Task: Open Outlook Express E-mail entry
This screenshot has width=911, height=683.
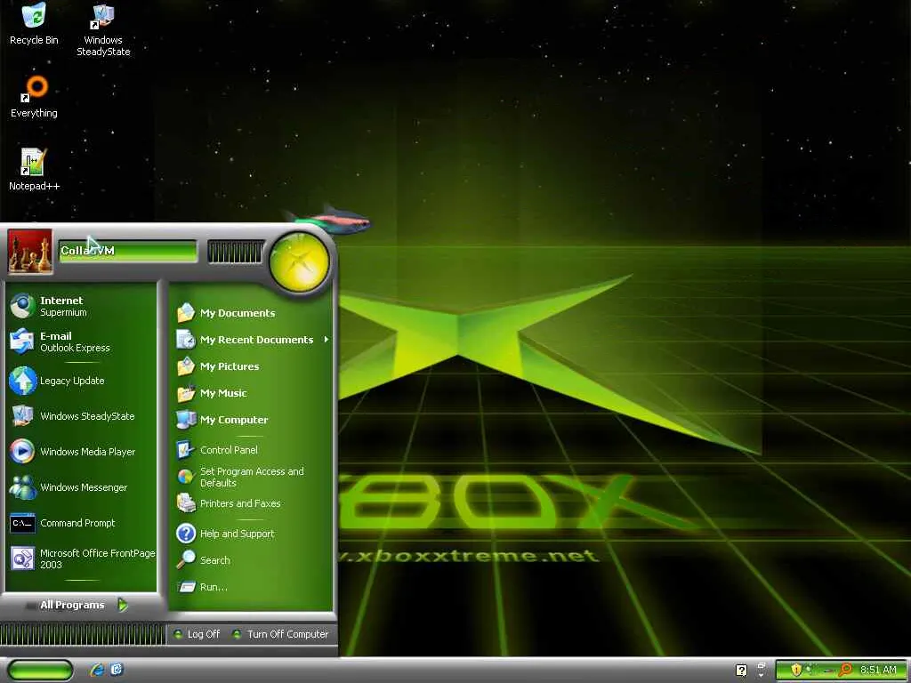Action: pos(81,341)
